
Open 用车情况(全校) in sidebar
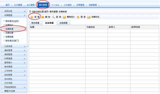pyautogui.click(x=12, y=21)
